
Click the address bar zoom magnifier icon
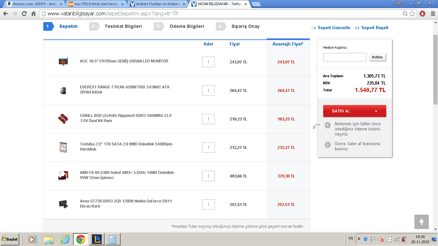click(405, 14)
